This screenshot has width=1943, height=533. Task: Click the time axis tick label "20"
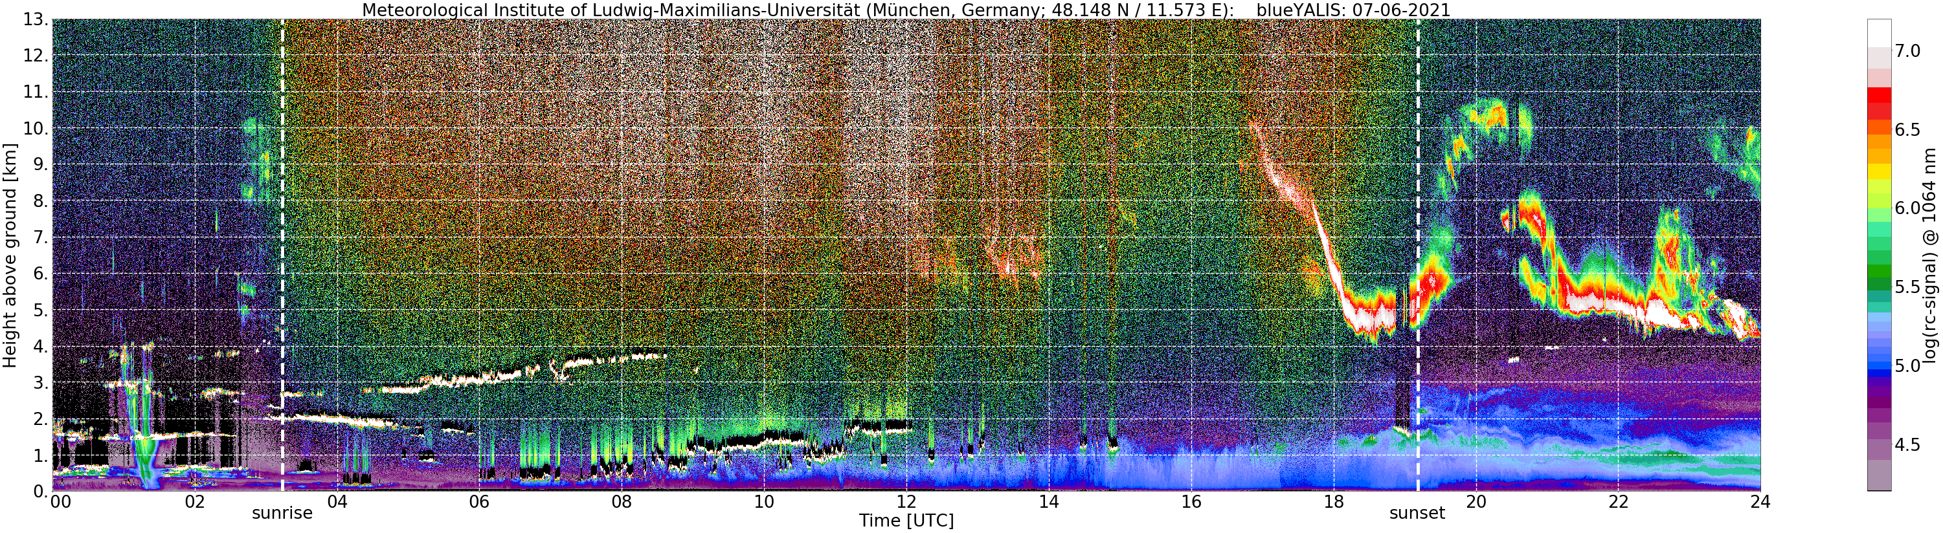tap(1476, 501)
